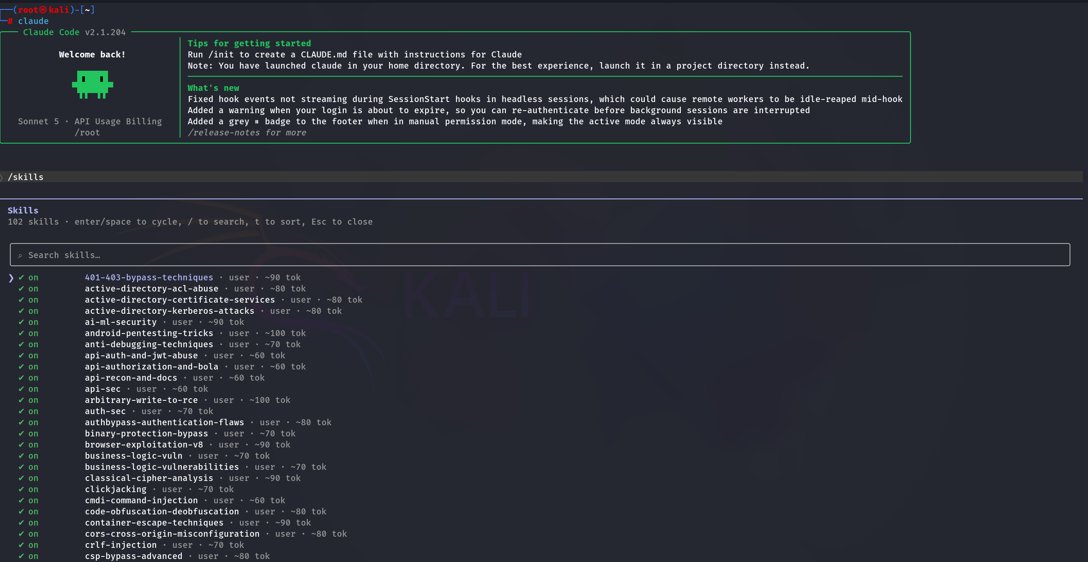This screenshot has height=562, width=1088.
Task: Select the arbitrary-write-to-rce skill name
Action: pyautogui.click(x=141, y=400)
